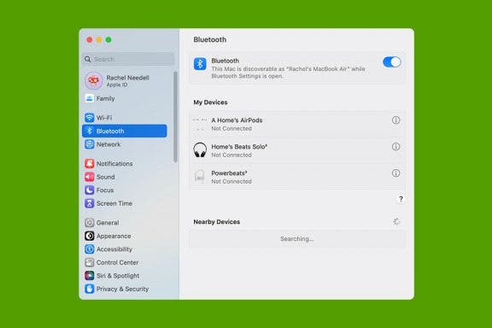Click the sidebar vertical scrollbar
This screenshot has width=492, height=328.
point(175,117)
